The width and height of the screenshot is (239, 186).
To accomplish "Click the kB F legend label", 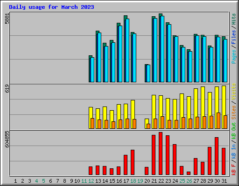I will point(234,170).
